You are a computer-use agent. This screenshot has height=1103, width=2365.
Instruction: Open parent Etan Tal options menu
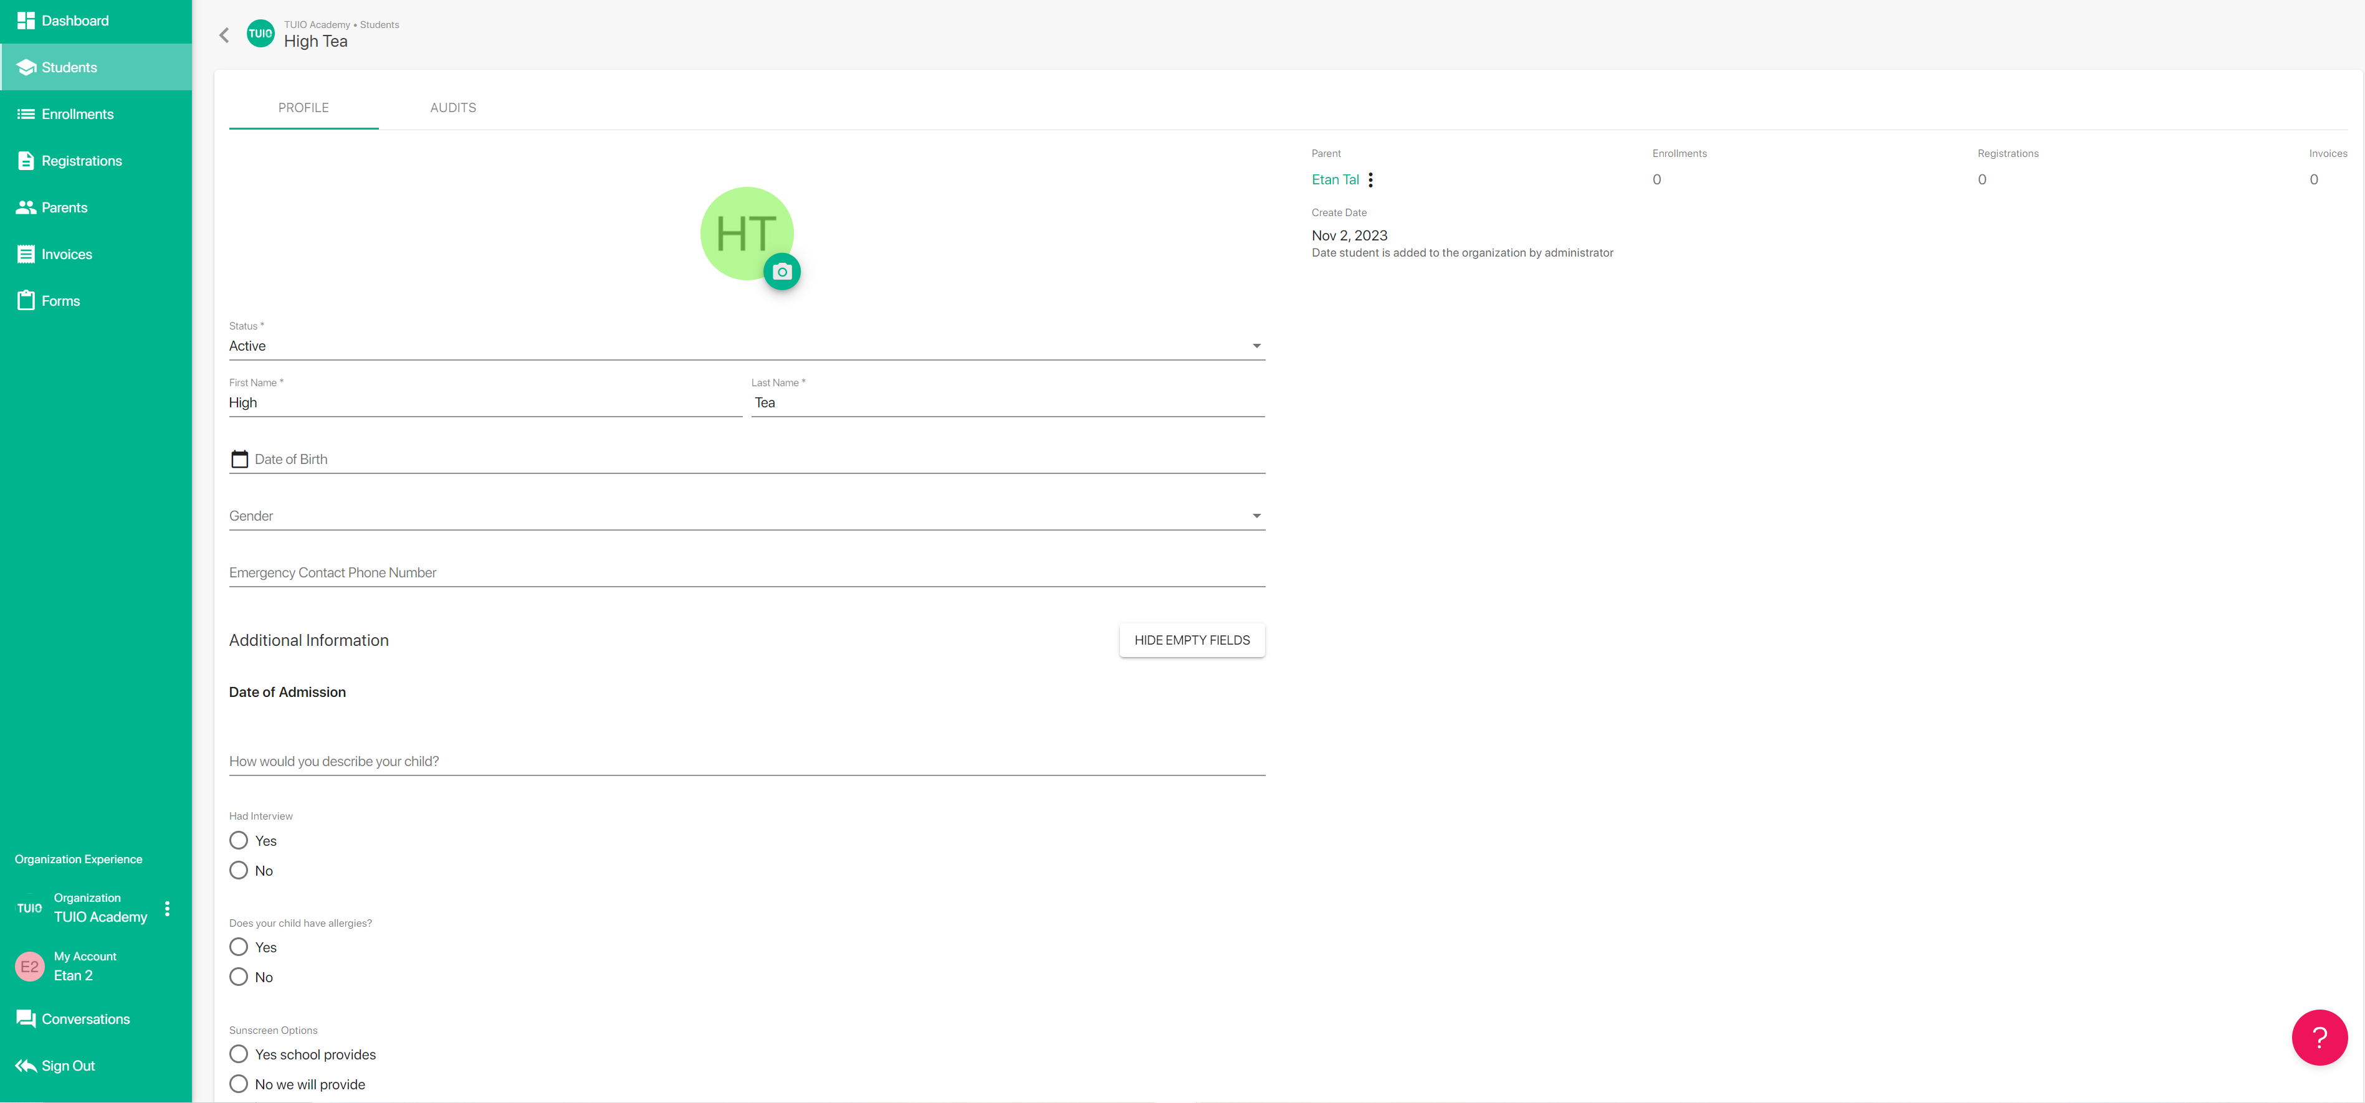click(x=1371, y=180)
